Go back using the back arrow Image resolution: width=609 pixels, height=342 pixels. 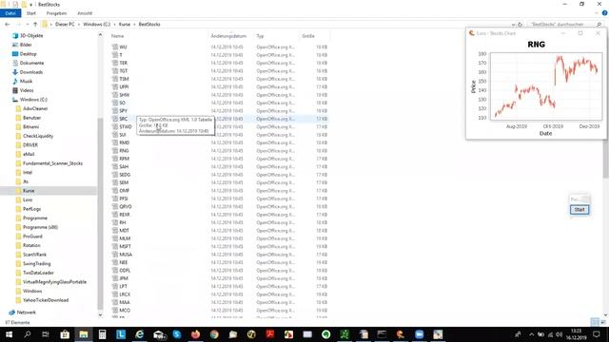[x=8, y=24]
